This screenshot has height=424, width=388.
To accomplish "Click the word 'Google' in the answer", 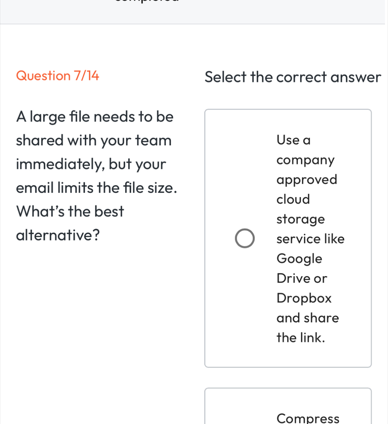I will click(x=299, y=259).
